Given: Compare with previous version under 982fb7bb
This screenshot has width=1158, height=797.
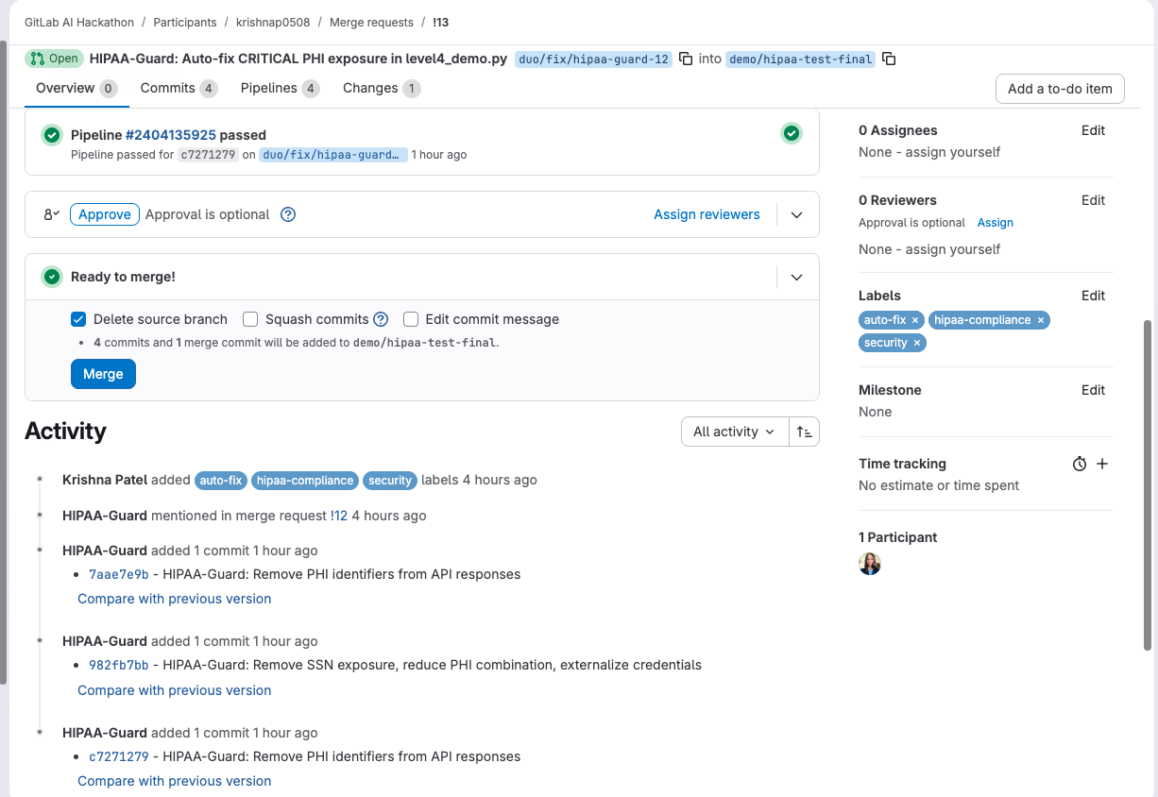Looking at the screenshot, I should point(175,690).
